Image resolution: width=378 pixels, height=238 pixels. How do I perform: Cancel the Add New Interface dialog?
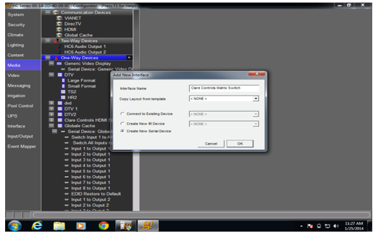pyautogui.click(x=211, y=144)
